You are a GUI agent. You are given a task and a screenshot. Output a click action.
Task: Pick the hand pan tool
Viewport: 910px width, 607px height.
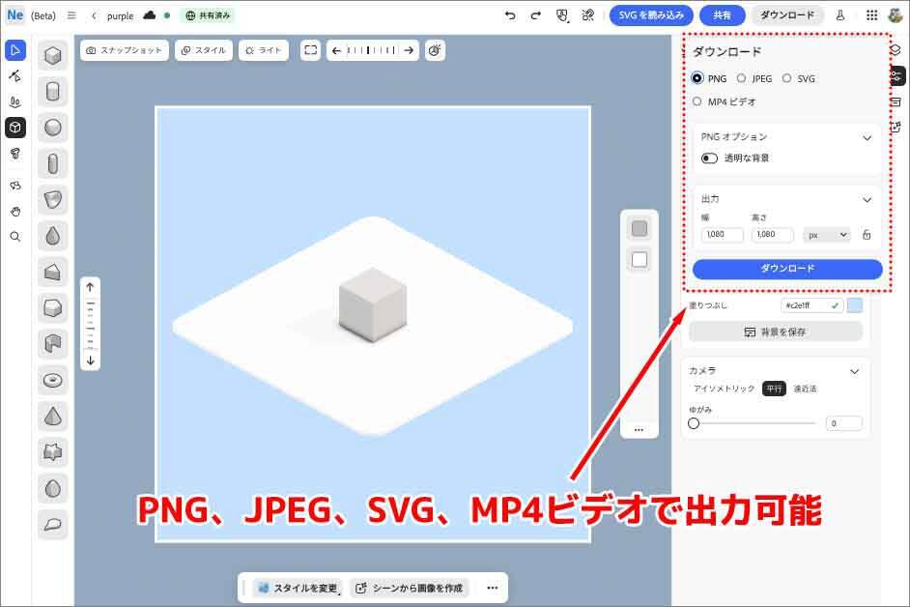pyautogui.click(x=14, y=211)
